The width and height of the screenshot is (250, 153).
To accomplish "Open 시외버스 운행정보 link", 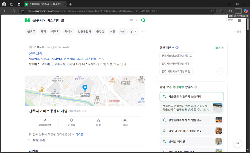I will click(63, 59).
